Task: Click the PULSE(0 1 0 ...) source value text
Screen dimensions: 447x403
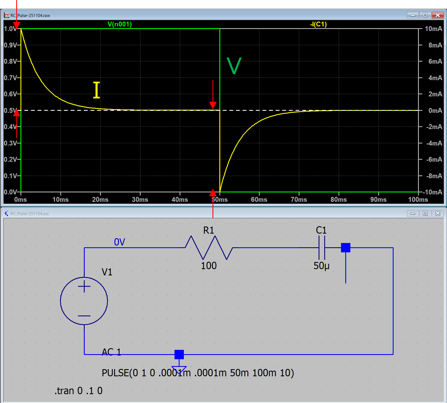Action: click(x=198, y=373)
